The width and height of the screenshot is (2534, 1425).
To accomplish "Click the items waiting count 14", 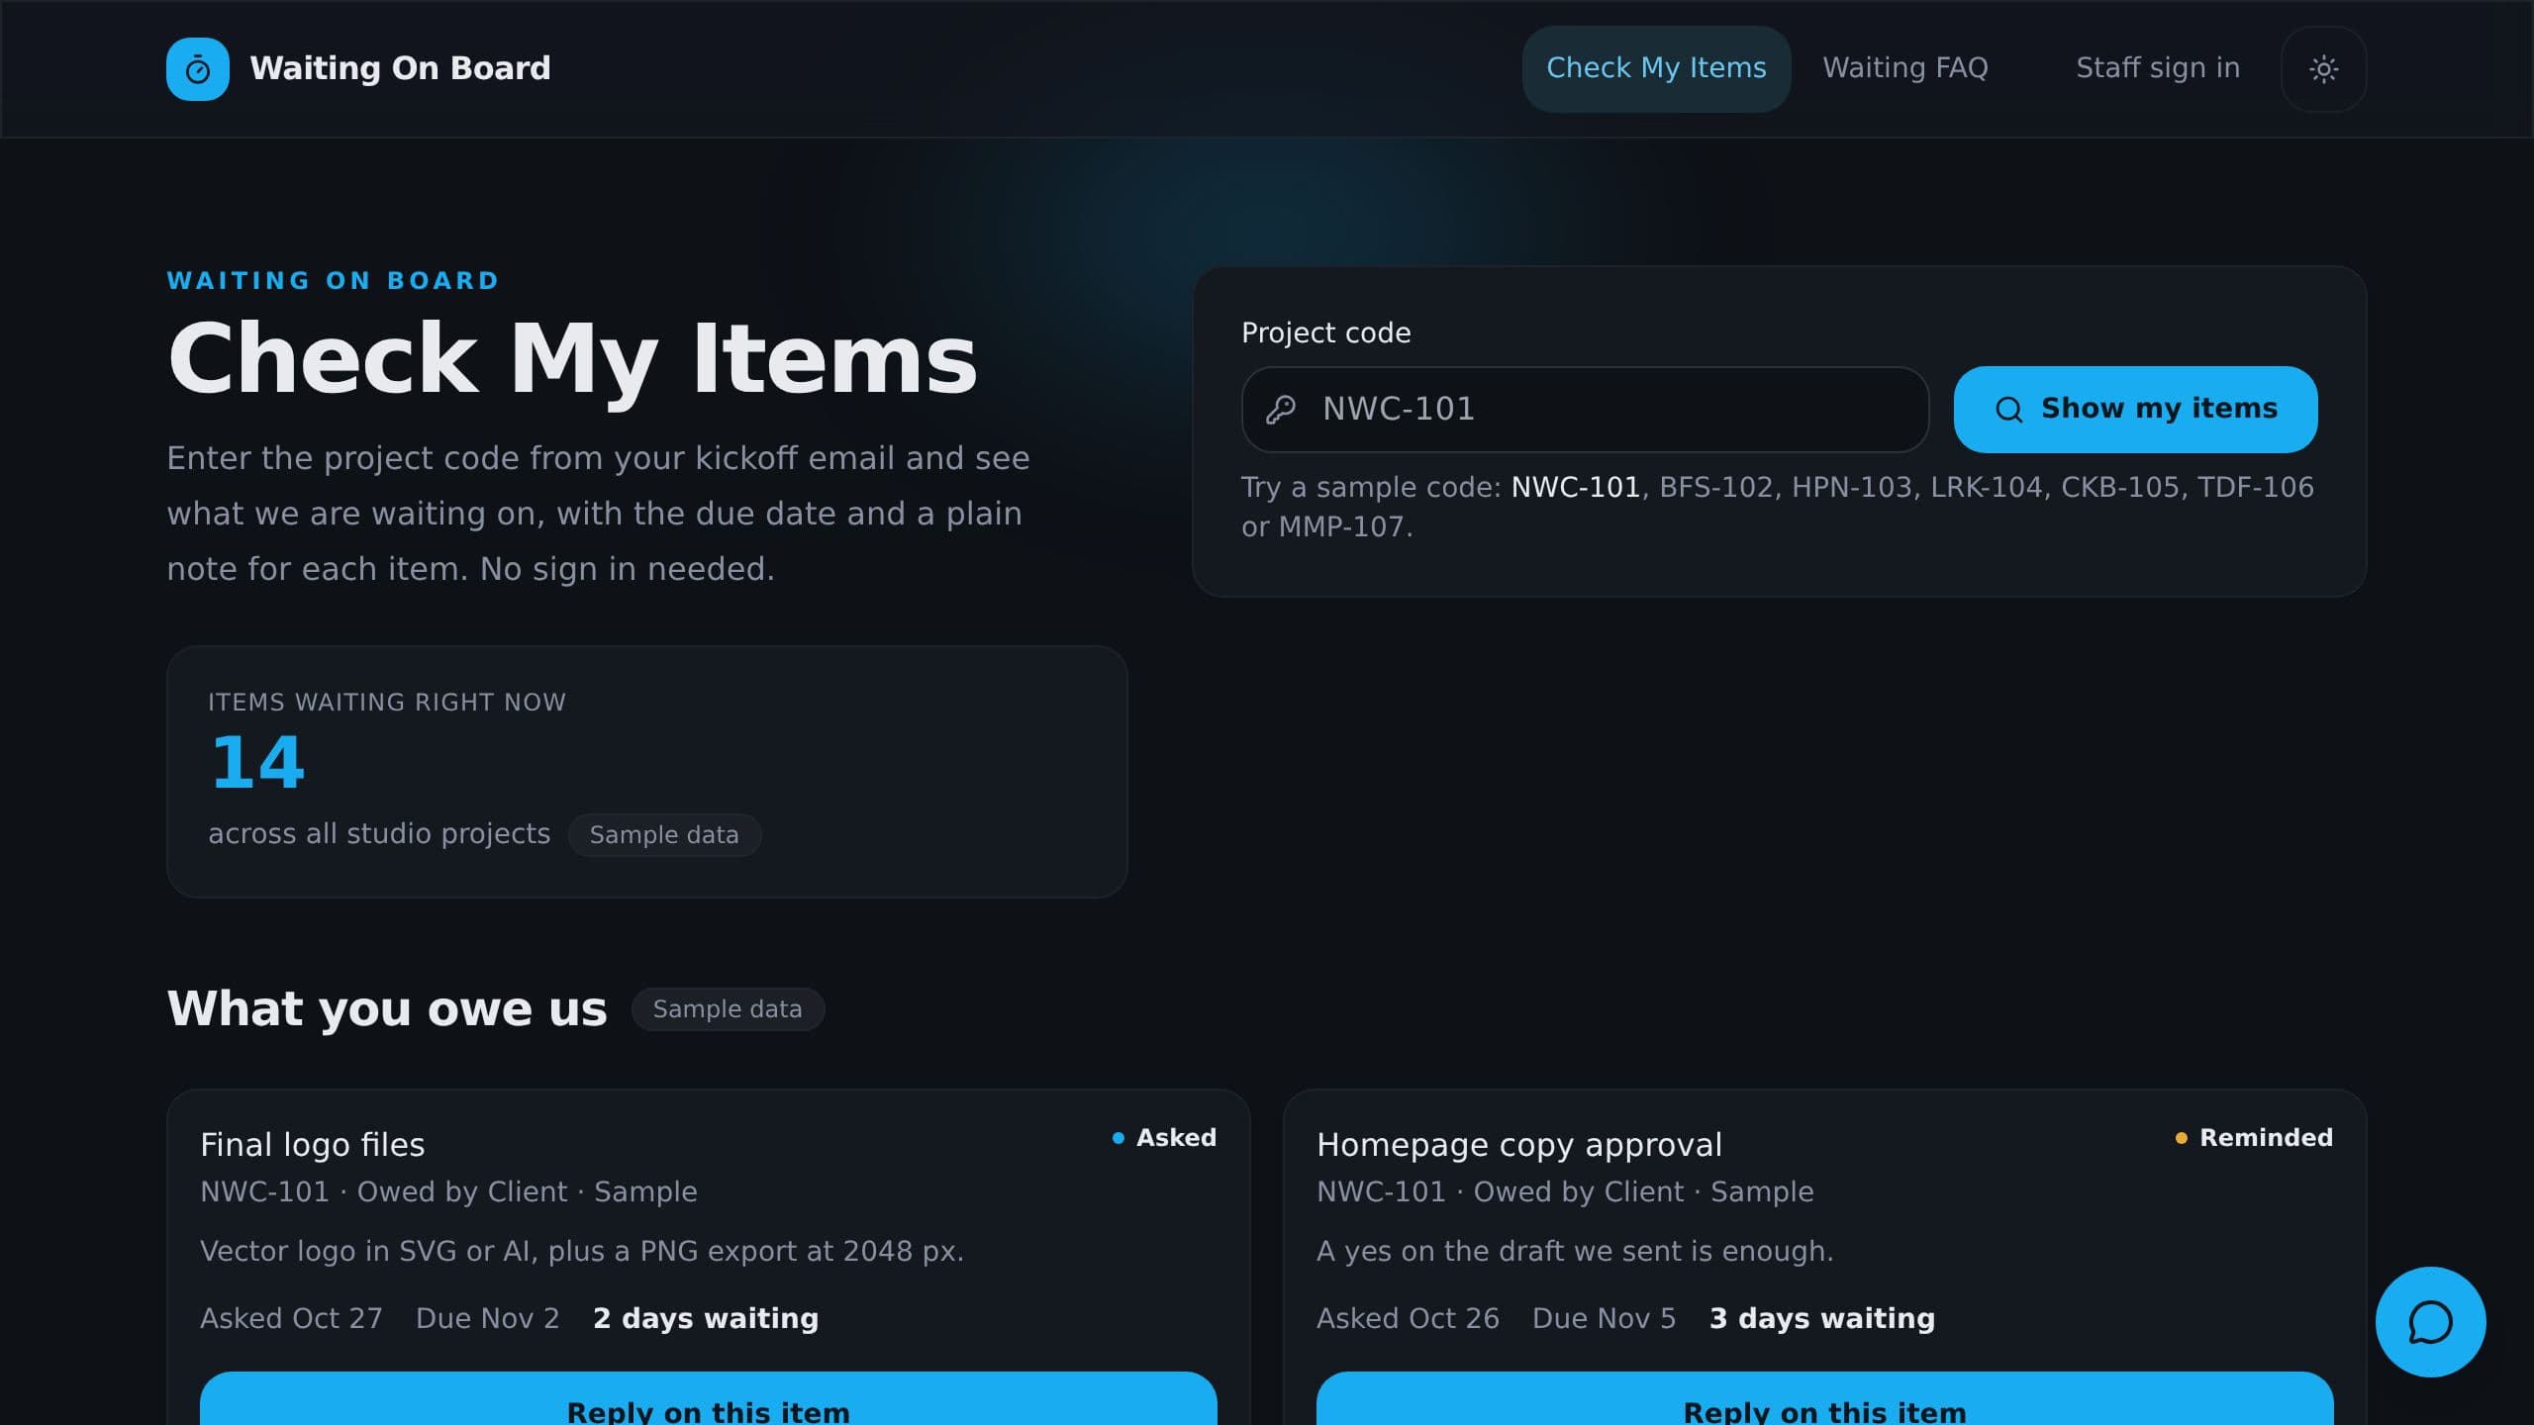I will click(x=257, y=763).
